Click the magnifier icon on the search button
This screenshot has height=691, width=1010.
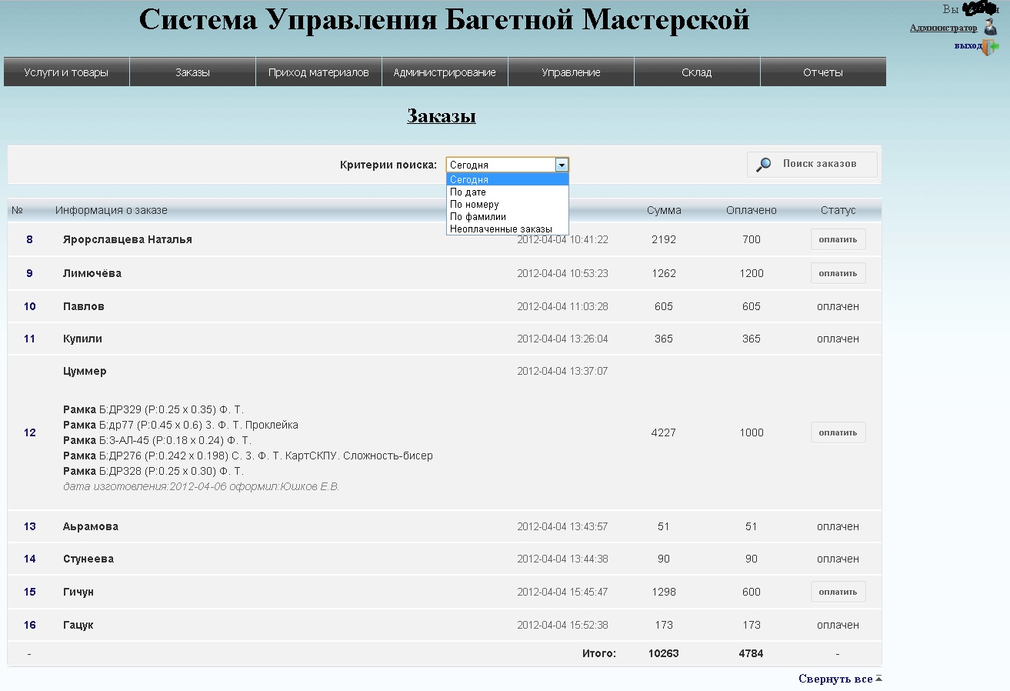[x=765, y=164]
